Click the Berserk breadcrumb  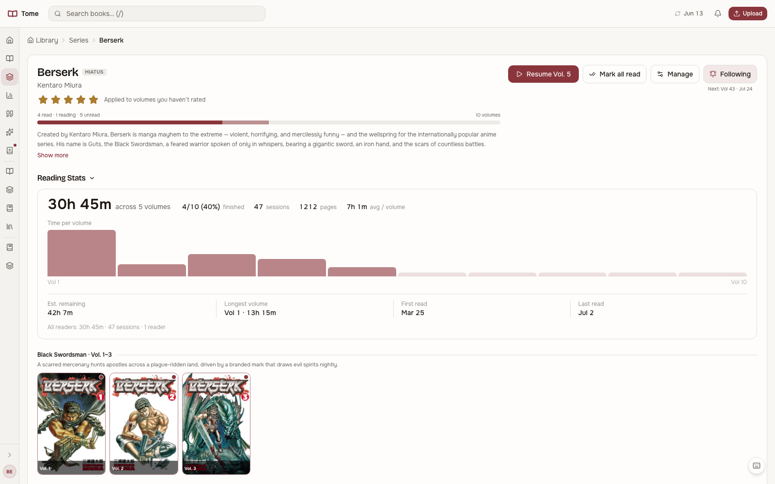(111, 40)
